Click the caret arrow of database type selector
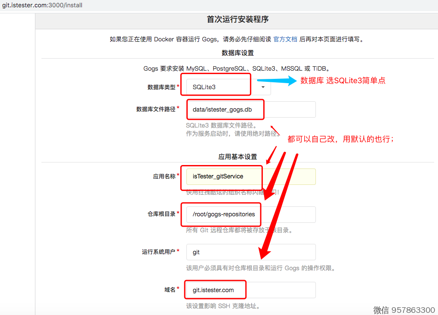Screen dimensions: 438x315 click(263, 87)
